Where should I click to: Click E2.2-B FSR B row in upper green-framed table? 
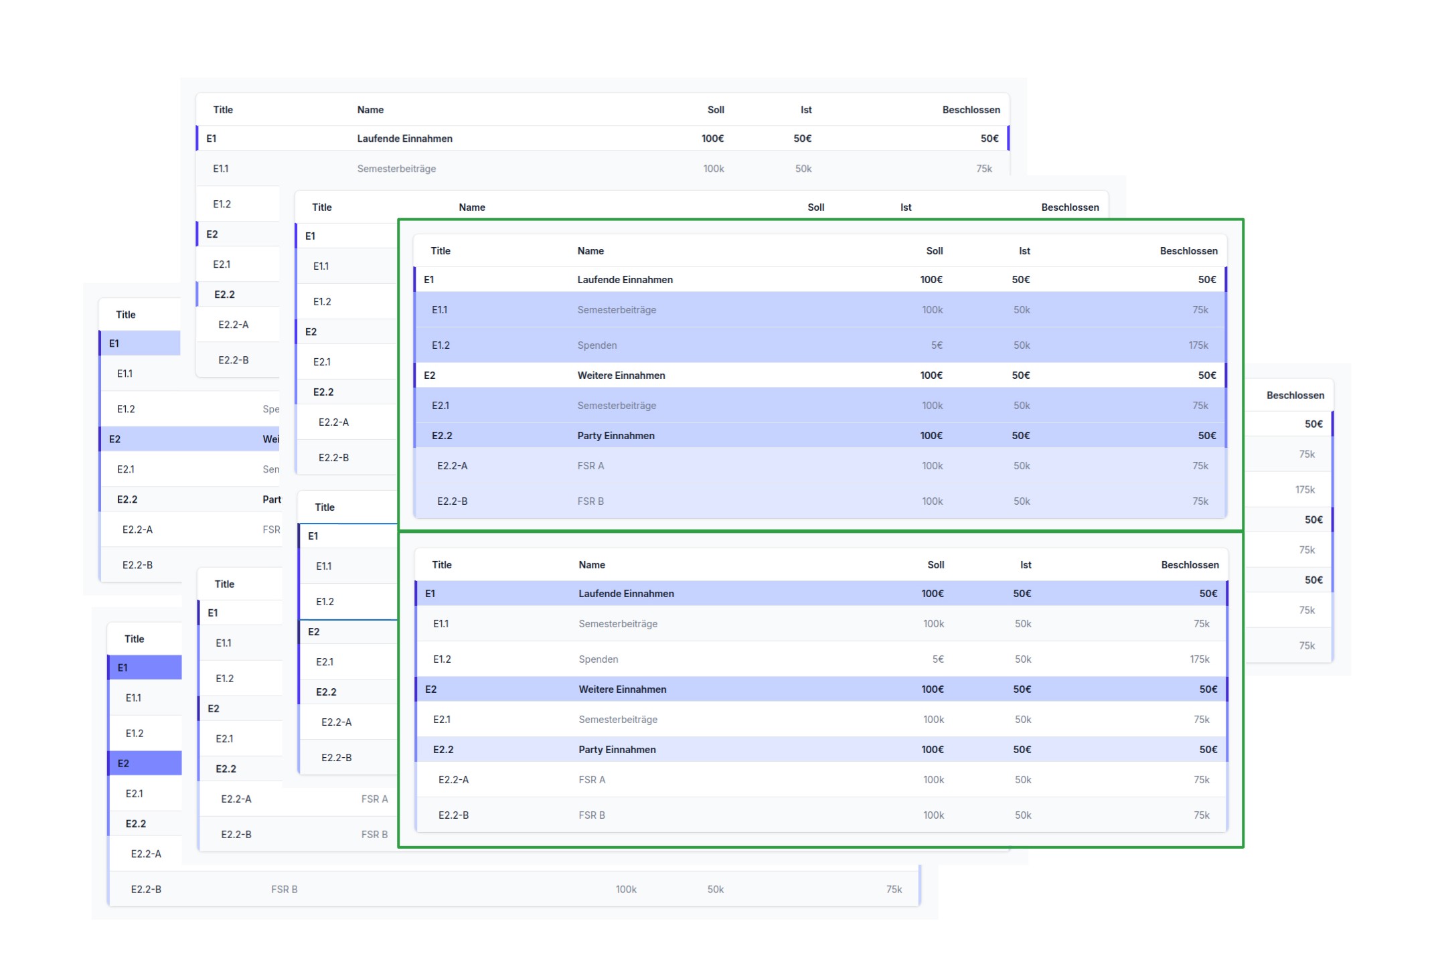coord(590,501)
